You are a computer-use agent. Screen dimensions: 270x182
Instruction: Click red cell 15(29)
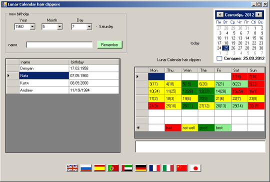[x=239, y=91]
